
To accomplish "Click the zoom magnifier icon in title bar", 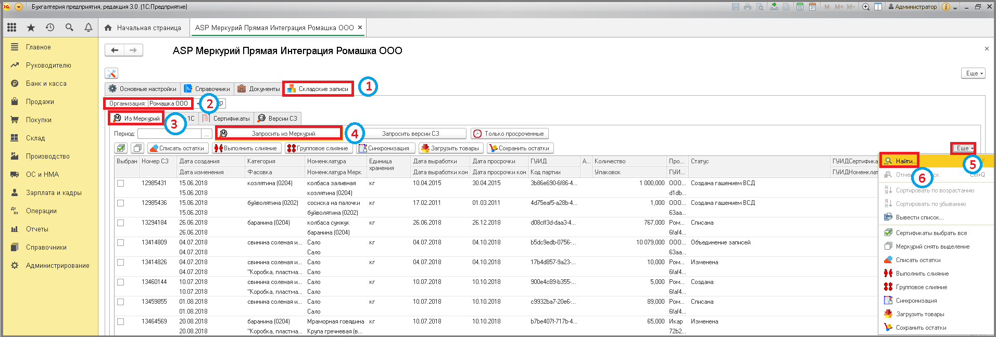I will point(866,7).
